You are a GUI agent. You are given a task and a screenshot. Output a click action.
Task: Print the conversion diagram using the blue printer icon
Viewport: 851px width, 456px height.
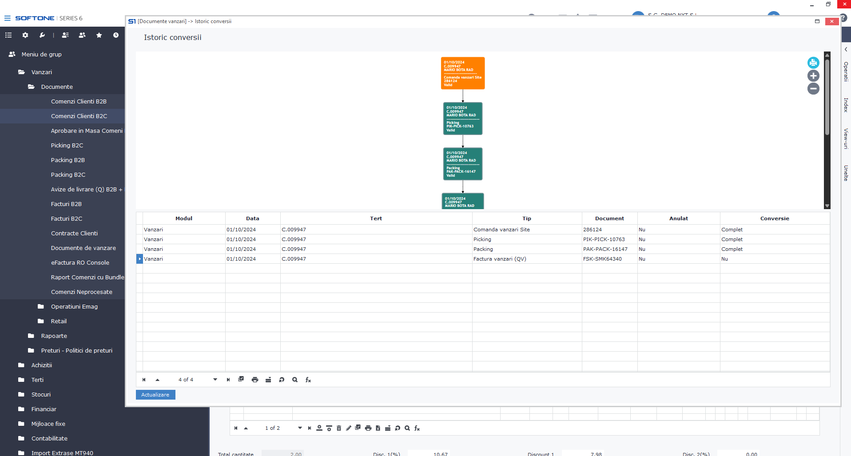(813, 63)
